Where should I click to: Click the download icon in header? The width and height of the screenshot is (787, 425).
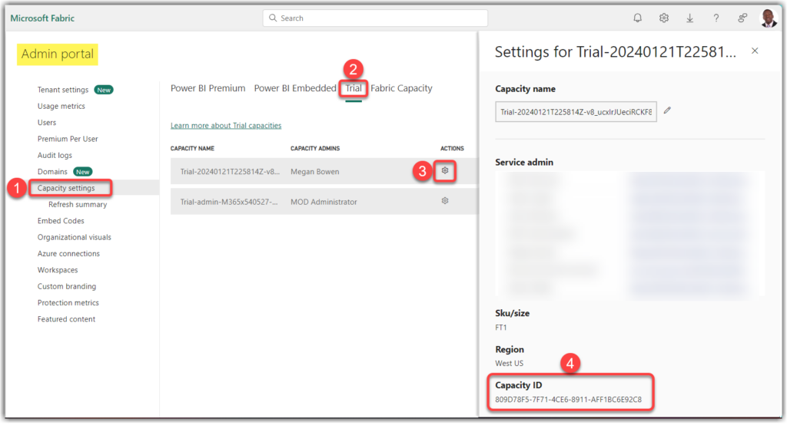coord(689,18)
